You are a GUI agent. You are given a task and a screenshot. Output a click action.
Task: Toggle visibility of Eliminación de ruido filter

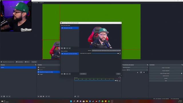click(62, 28)
